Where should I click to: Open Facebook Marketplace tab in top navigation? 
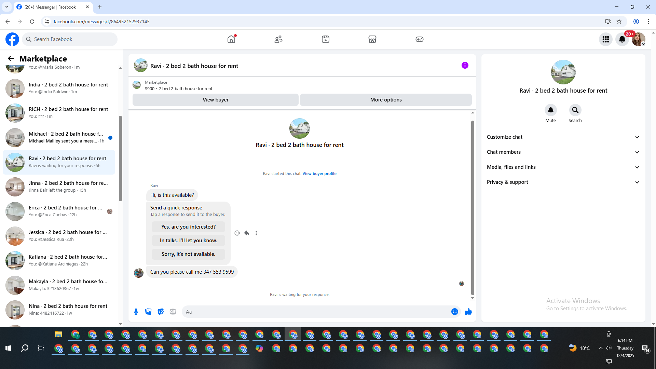tap(372, 39)
